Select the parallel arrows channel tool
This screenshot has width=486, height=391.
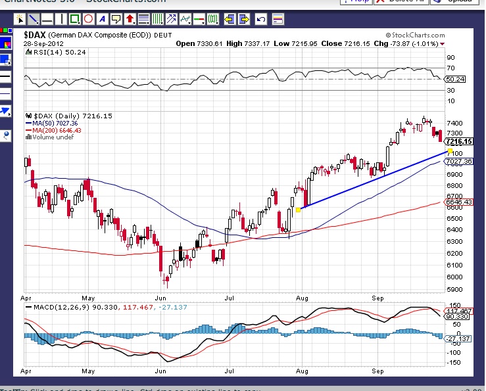(171, 19)
